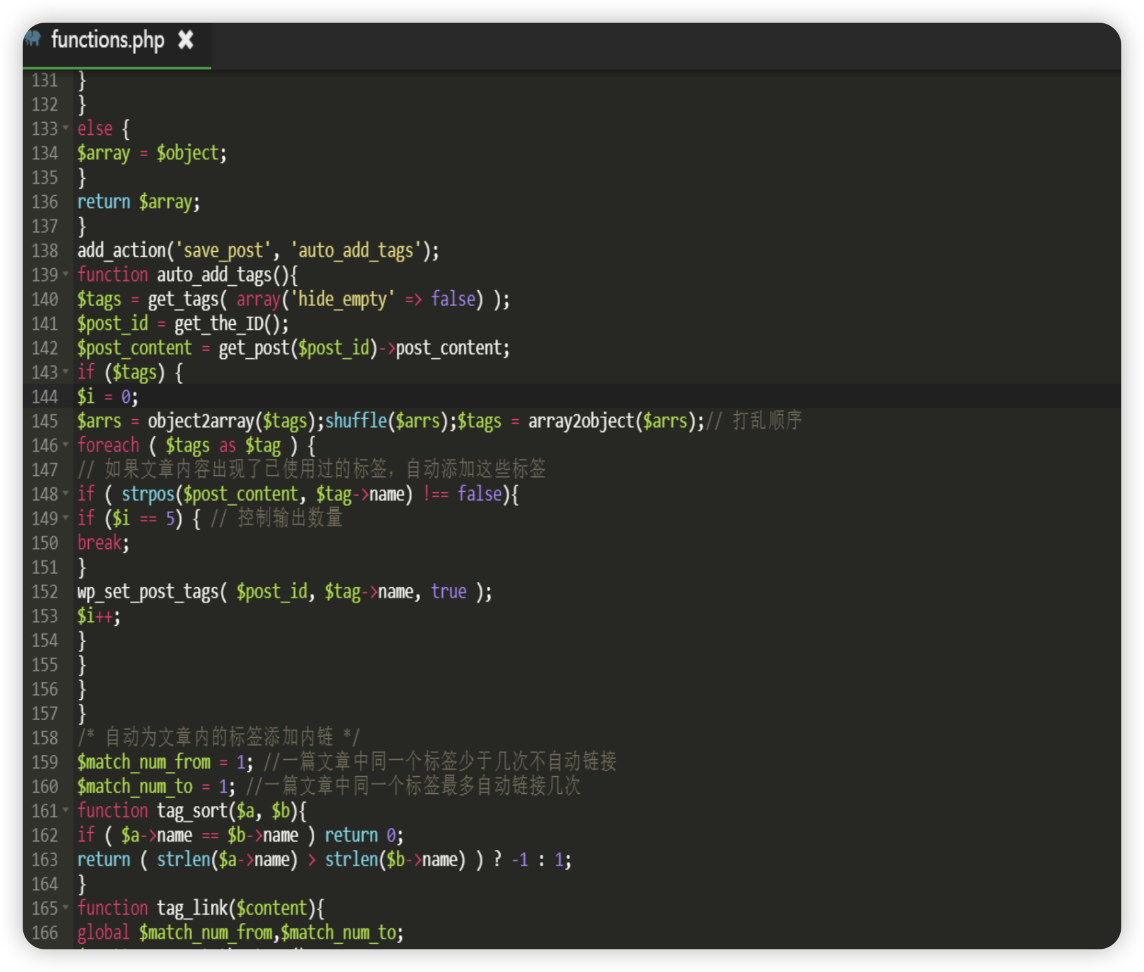Click 'return 0;' on line 162
Viewport: 1144px width, 972px height.
(364, 835)
